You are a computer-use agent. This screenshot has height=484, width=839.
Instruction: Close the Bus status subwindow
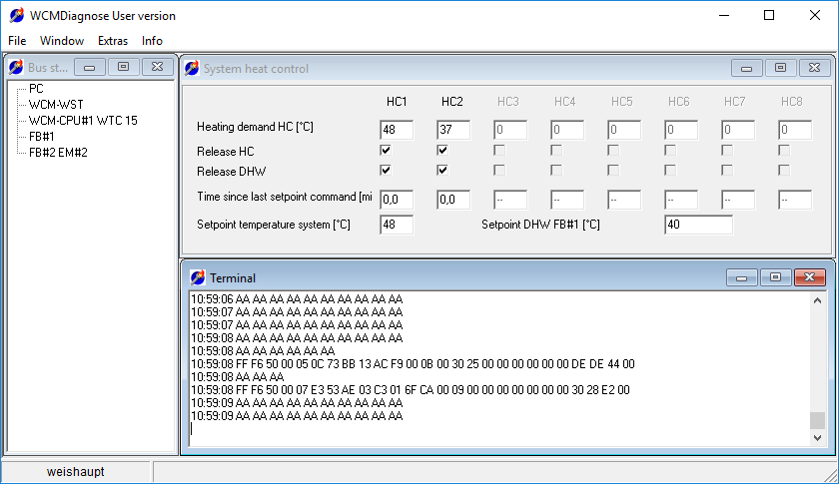pos(158,67)
